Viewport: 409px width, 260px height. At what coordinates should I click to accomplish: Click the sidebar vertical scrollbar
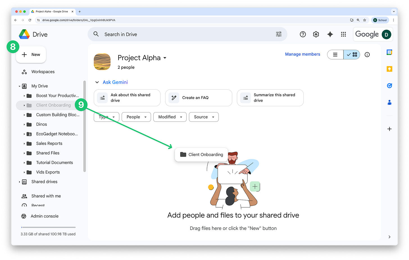coord(85,126)
